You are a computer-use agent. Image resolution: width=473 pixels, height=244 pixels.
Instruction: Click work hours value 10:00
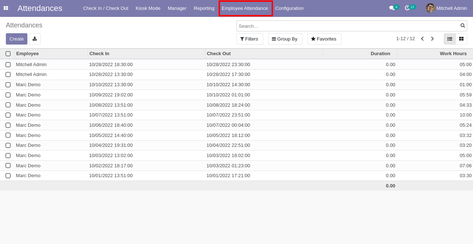point(466,115)
